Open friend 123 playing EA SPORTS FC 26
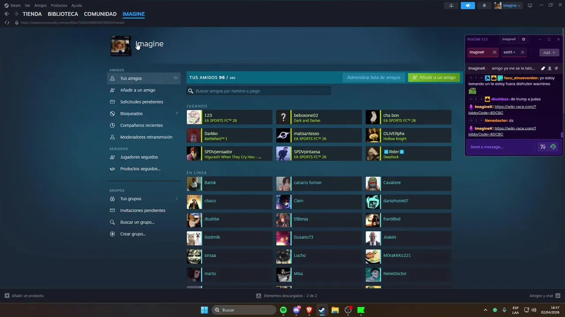This screenshot has width=565, height=317. [x=230, y=118]
